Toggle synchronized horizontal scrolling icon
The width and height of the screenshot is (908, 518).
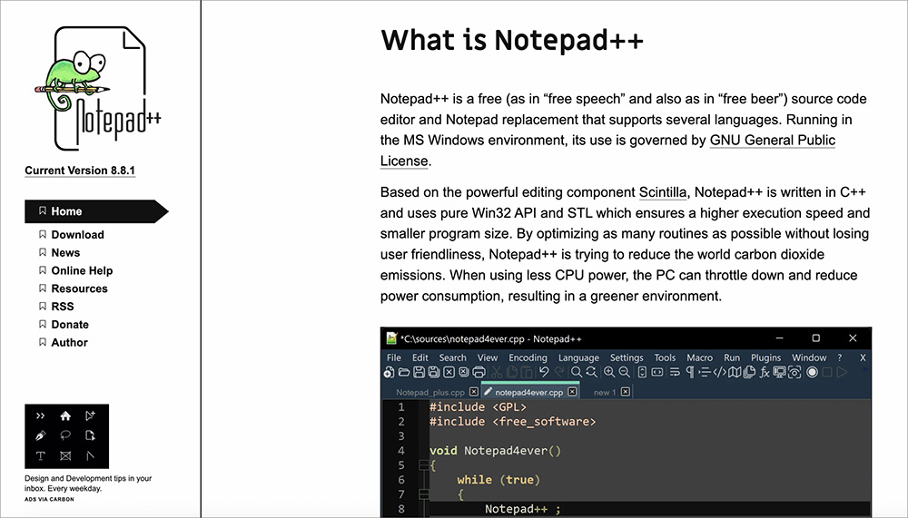point(657,372)
